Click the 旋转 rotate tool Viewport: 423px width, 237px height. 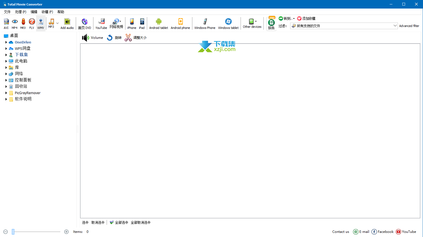(114, 38)
